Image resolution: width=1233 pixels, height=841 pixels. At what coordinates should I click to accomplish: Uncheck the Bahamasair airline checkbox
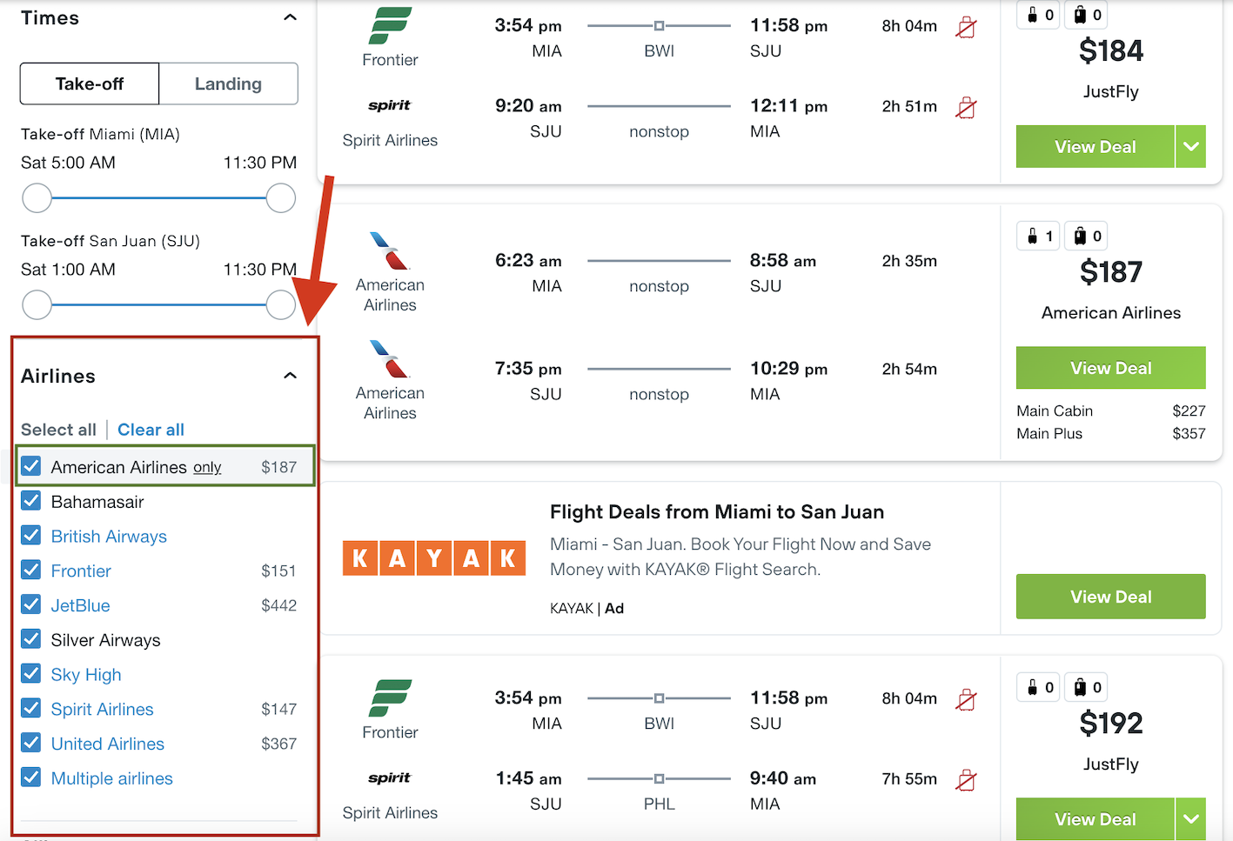(x=31, y=501)
